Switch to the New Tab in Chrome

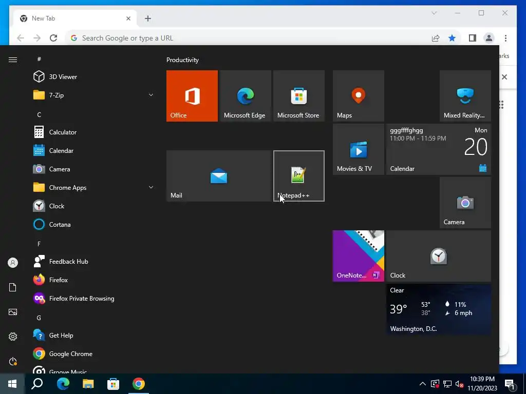coord(76,18)
